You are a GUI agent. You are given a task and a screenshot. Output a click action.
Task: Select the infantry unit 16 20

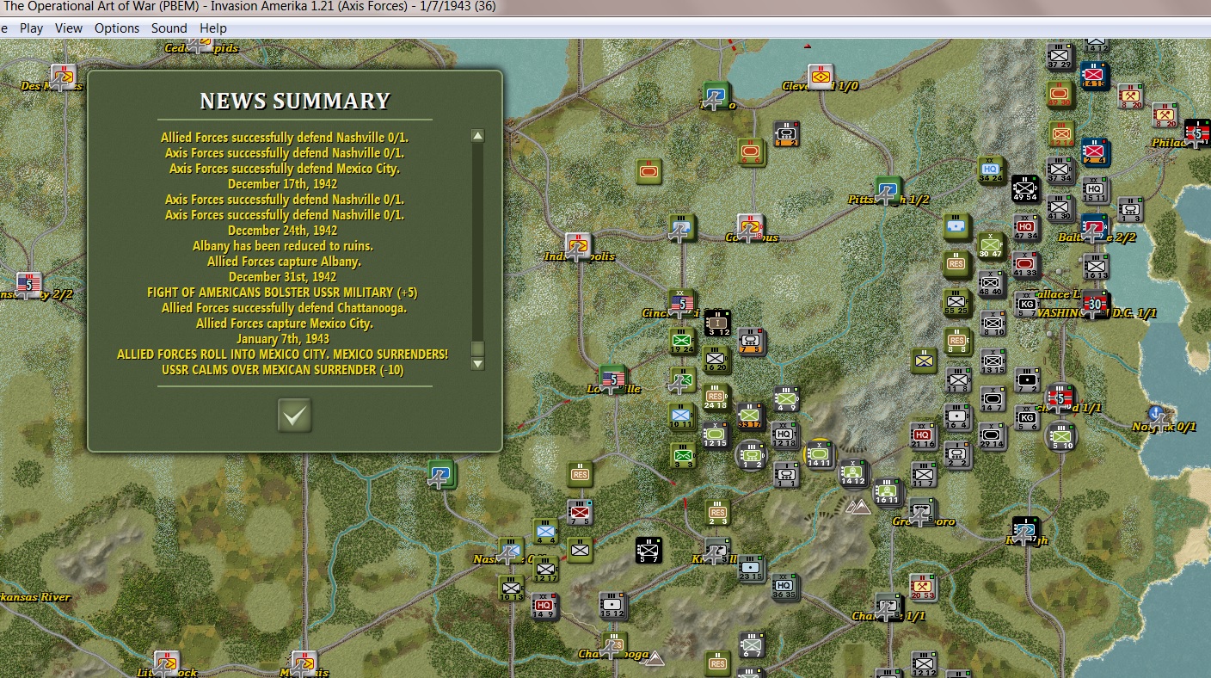pos(716,360)
